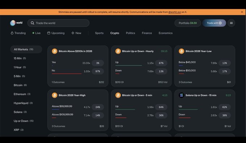
Task: Click the Trending flame icon
Action: point(12,33)
